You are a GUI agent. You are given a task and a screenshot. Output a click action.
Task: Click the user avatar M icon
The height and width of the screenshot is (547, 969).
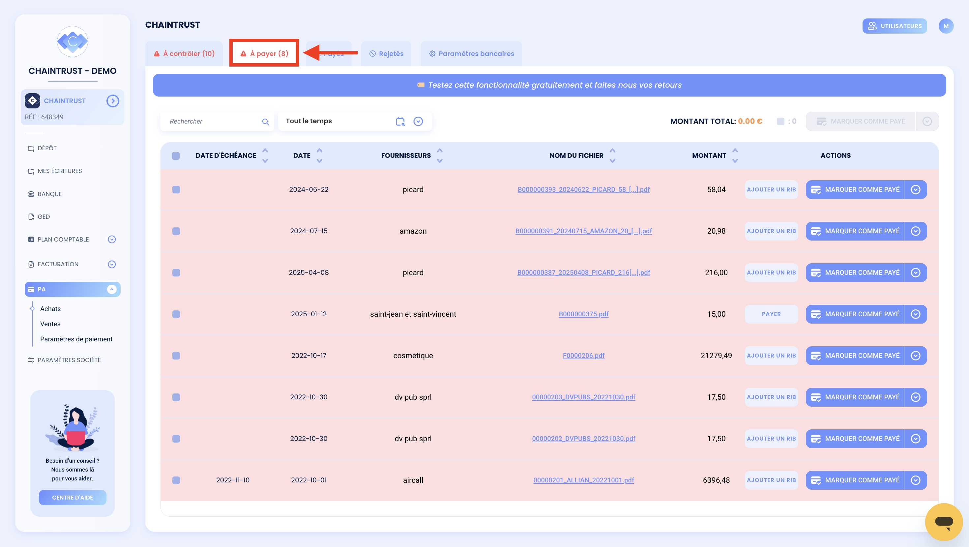[x=946, y=26]
